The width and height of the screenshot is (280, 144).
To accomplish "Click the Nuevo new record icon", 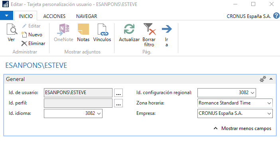I will pyautogui.click(x=24, y=34).
